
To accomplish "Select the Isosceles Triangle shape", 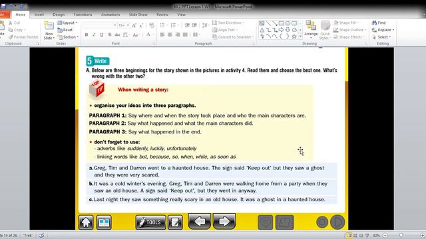I will click(x=262, y=30).
